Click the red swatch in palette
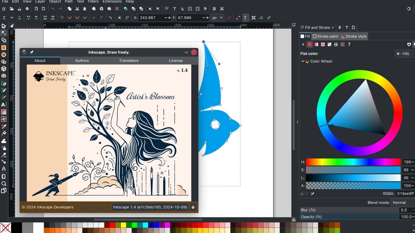The height and width of the screenshot is (233, 415). [x=112, y=225]
